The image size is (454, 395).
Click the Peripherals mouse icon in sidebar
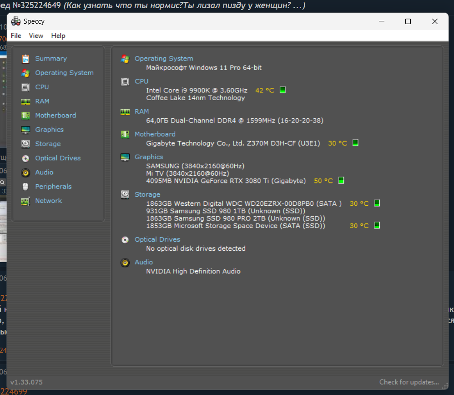point(26,187)
